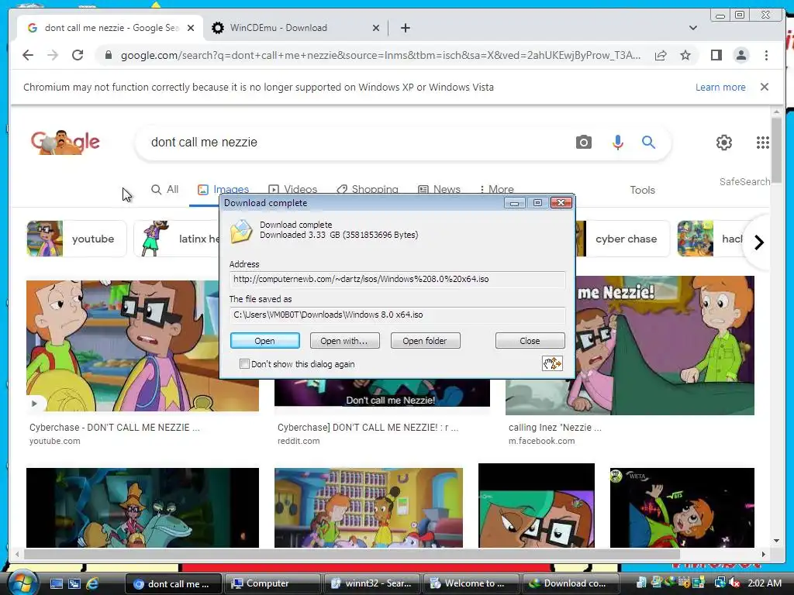
Task: Click the browser address bar URL
Action: 380,55
